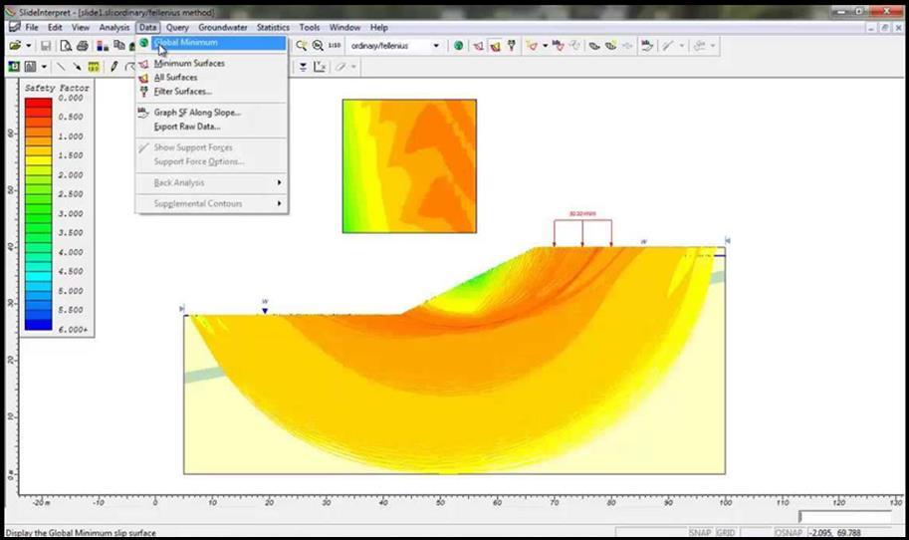Click the green first icon in second toolbar

[13, 67]
